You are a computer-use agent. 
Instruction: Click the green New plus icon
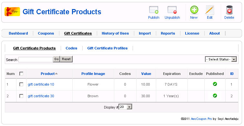[x=194, y=10]
